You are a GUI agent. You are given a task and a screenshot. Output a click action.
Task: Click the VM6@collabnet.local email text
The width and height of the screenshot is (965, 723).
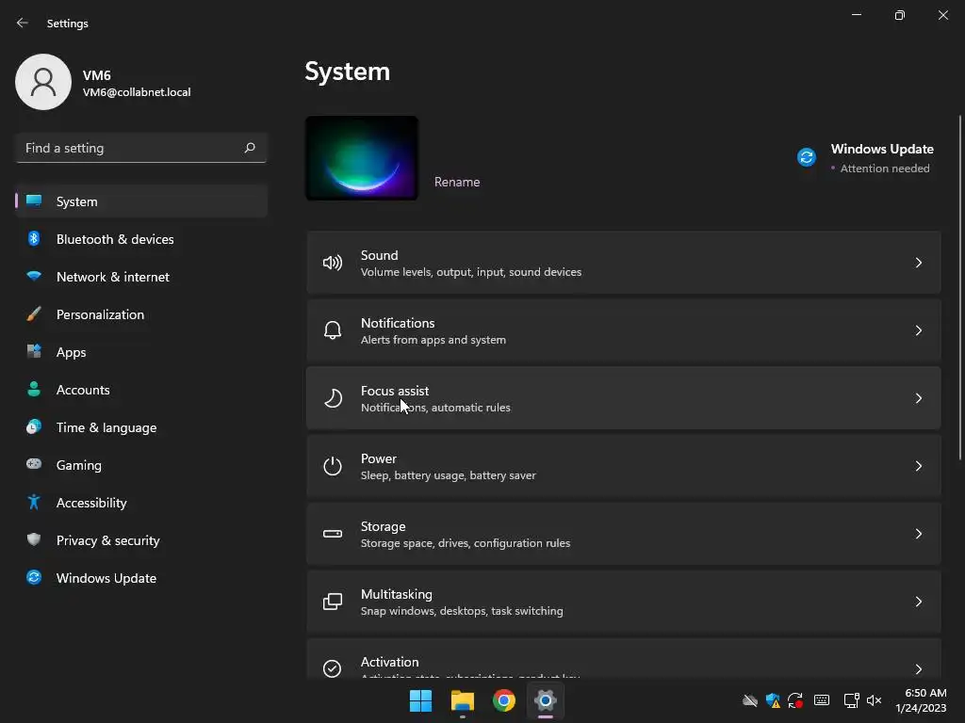[x=137, y=92]
